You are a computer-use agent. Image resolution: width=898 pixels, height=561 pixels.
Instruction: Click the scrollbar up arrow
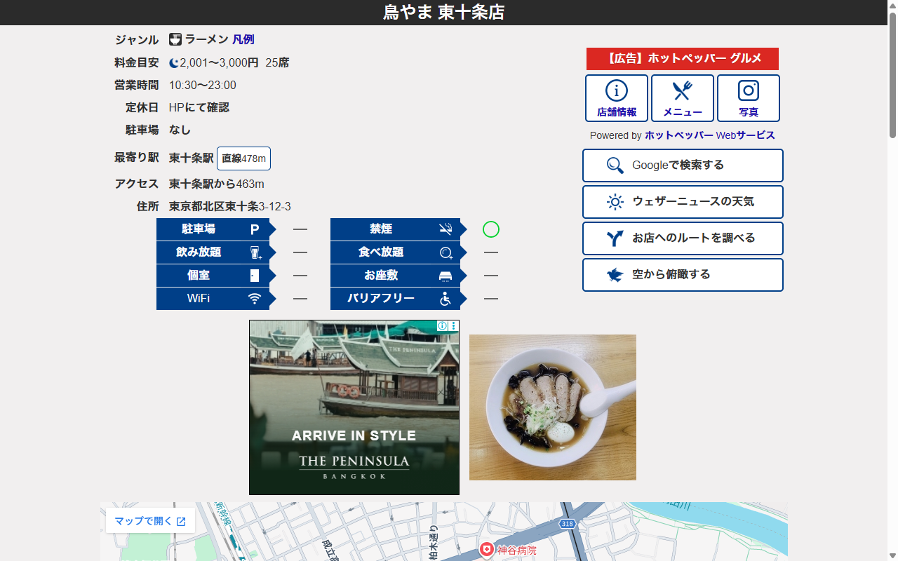892,5
